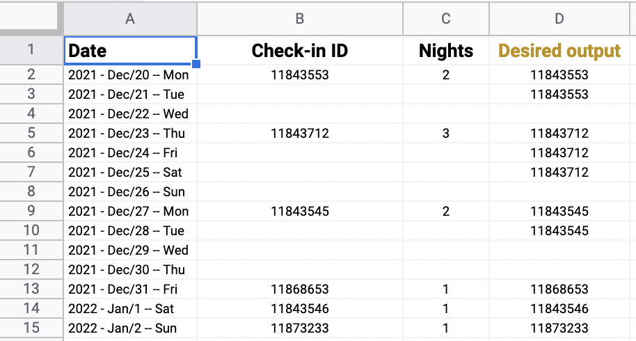Select cell '2021 - Dec/21 -- Tue'
Screen dimensions: 636x341
[130, 94]
